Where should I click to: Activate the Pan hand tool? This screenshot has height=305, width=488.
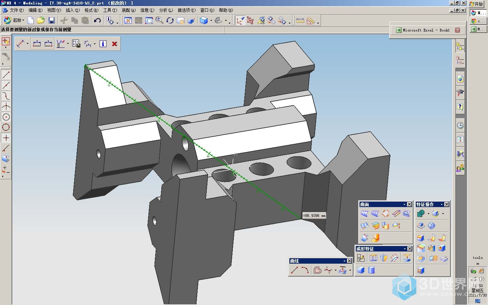click(180, 21)
